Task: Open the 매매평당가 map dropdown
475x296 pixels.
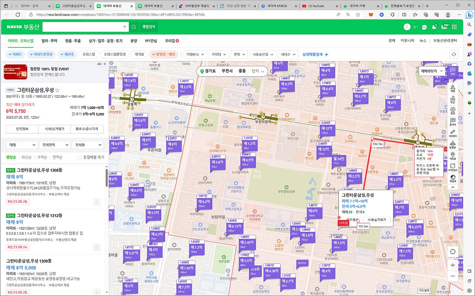Action: coord(432,70)
